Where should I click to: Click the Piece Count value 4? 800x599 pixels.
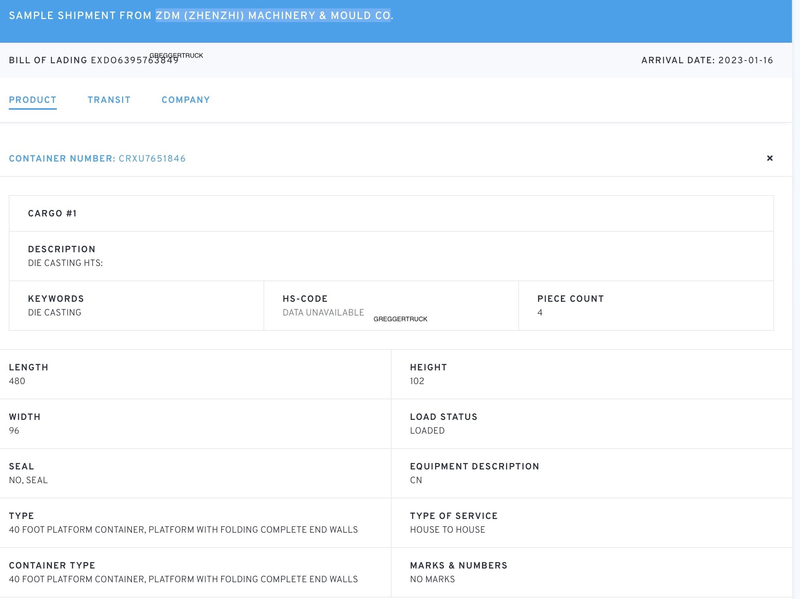click(540, 312)
